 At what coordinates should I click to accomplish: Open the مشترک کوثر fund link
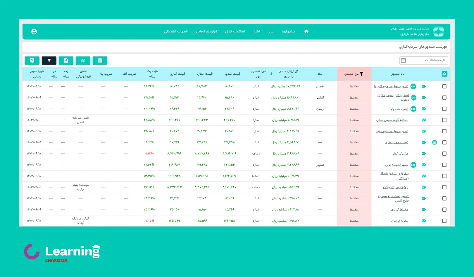400,154
